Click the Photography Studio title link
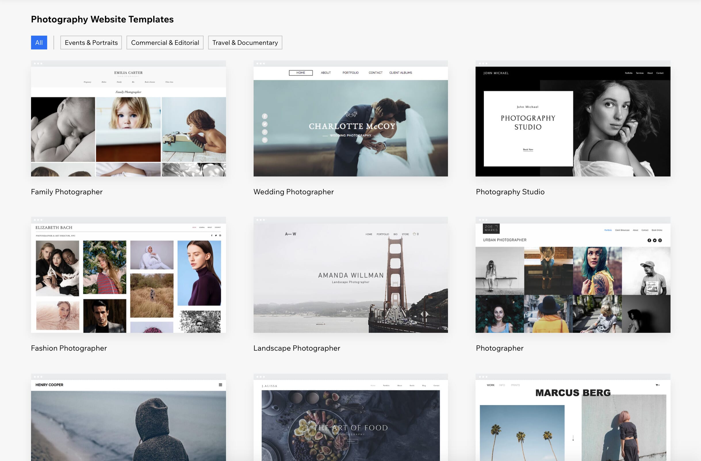Image resolution: width=701 pixels, height=461 pixels. pos(510,192)
